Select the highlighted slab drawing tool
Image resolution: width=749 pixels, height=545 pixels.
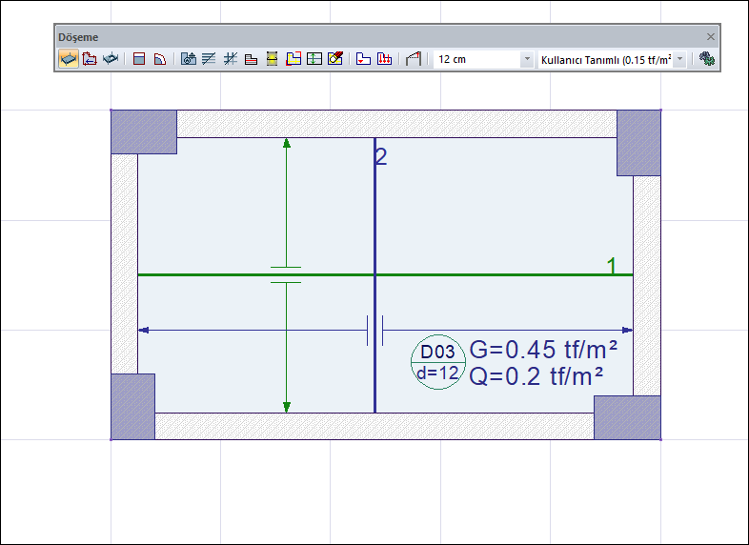[x=68, y=59]
